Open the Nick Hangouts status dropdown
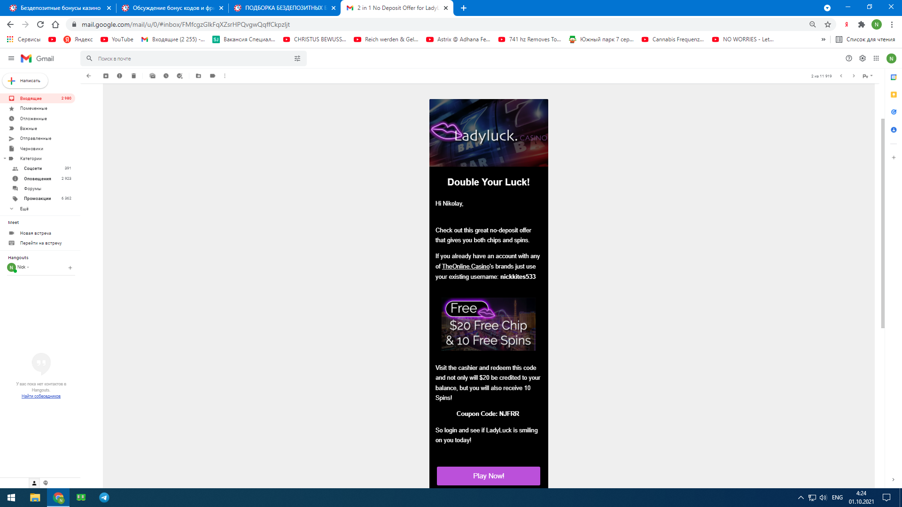Viewport: 902px width, 507px height. (28, 268)
